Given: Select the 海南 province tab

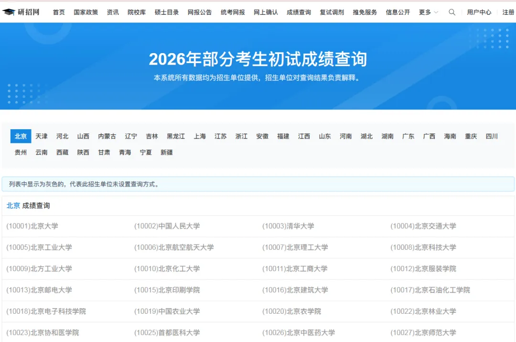Looking at the screenshot, I should point(450,136).
